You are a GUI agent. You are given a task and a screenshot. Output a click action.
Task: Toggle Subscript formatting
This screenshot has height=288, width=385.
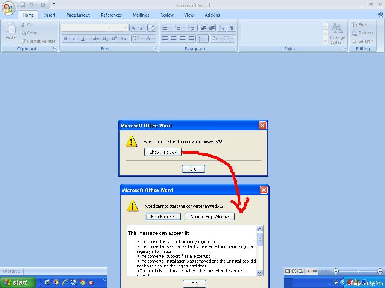click(x=105, y=39)
